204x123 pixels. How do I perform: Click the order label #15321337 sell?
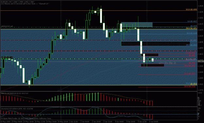7,26
